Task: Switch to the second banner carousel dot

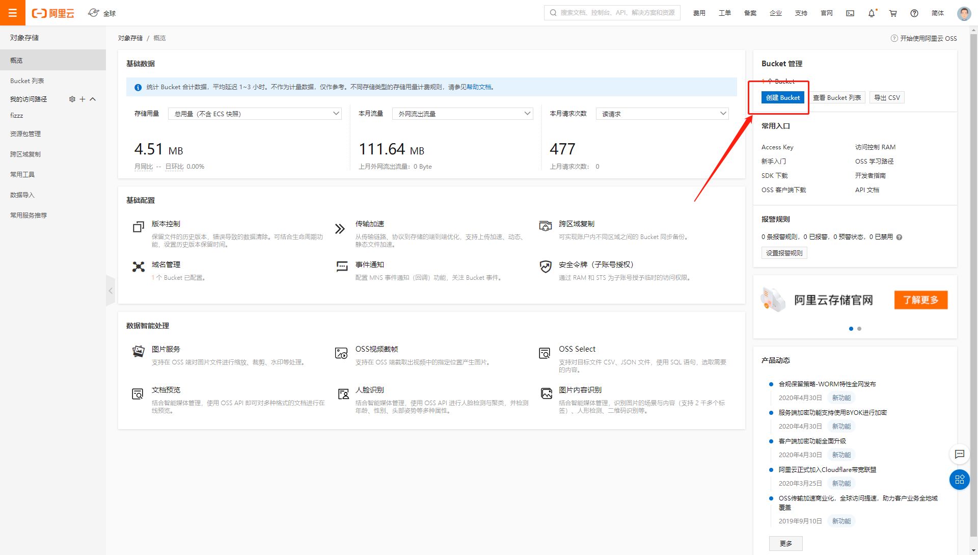Action: pyautogui.click(x=859, y=329)
